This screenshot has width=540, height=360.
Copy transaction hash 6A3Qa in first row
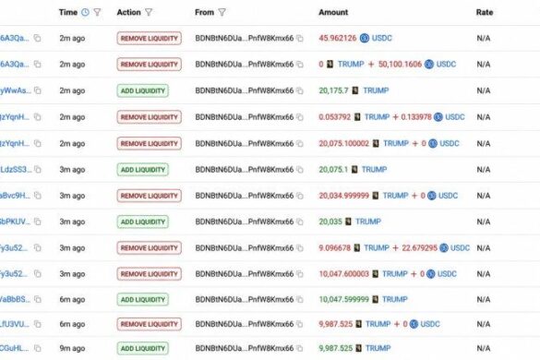(x=37, y=38)
